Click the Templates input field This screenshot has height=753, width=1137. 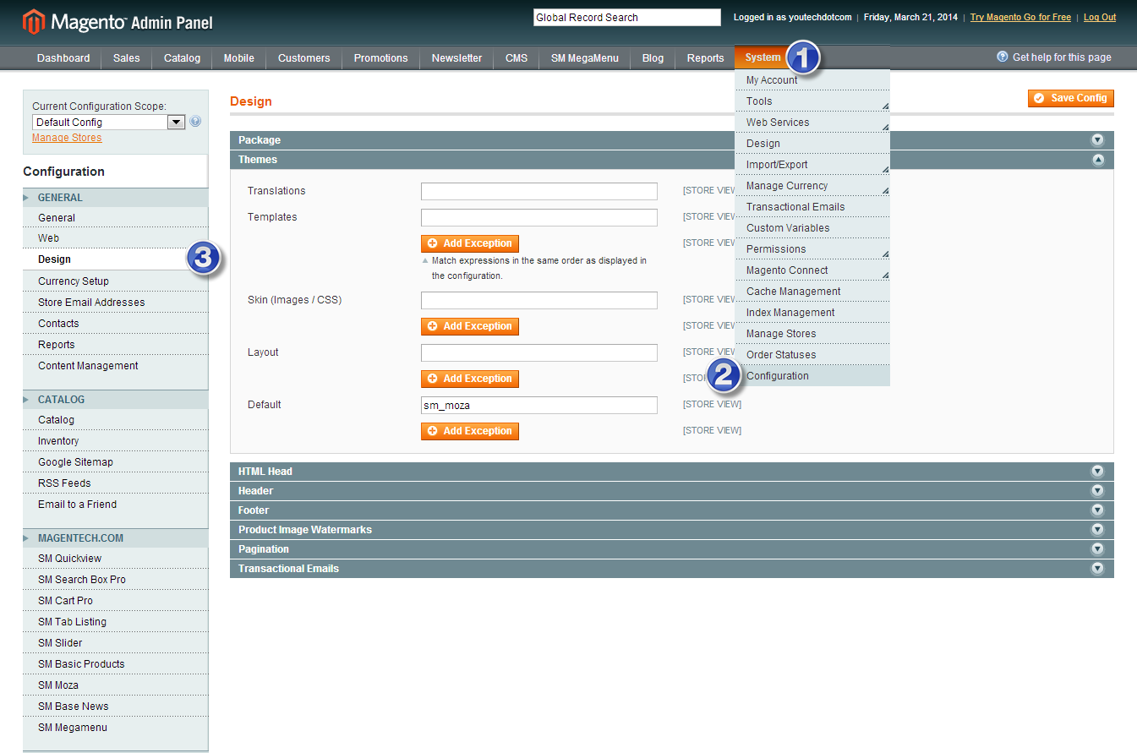[539, 217]
